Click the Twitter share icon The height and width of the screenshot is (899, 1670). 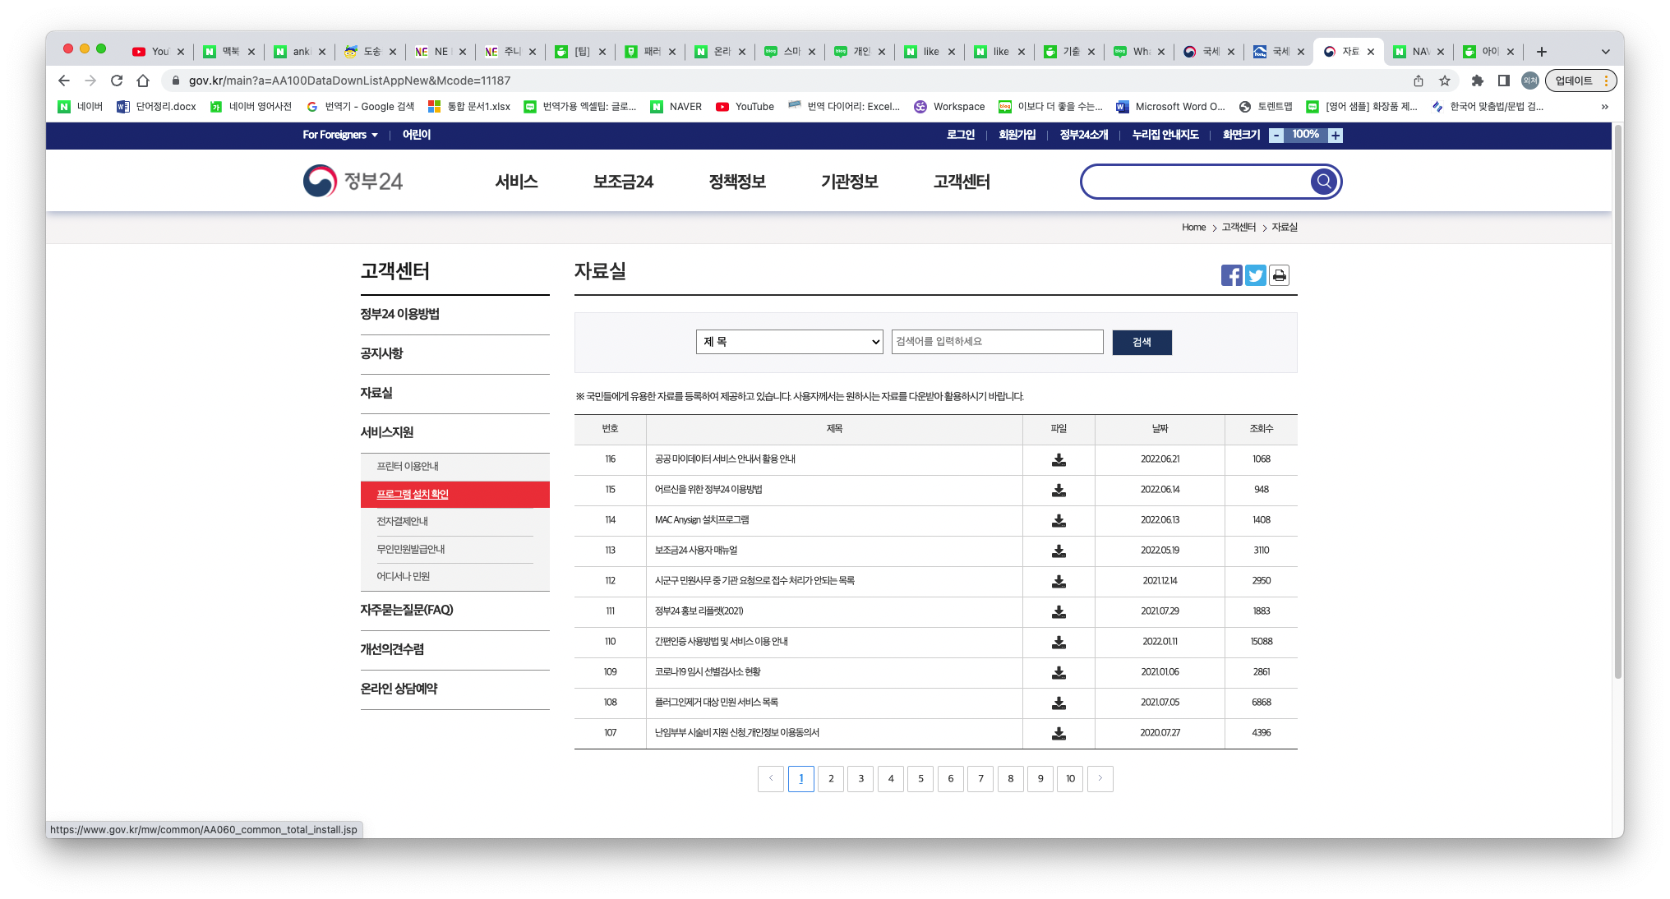click(1255, 275)
